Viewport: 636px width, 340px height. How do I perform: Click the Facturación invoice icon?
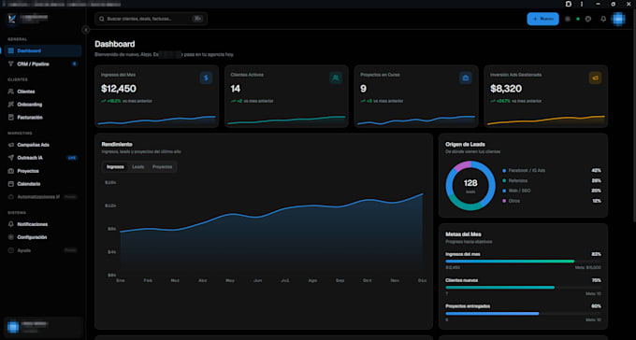(x=11, y=118)
